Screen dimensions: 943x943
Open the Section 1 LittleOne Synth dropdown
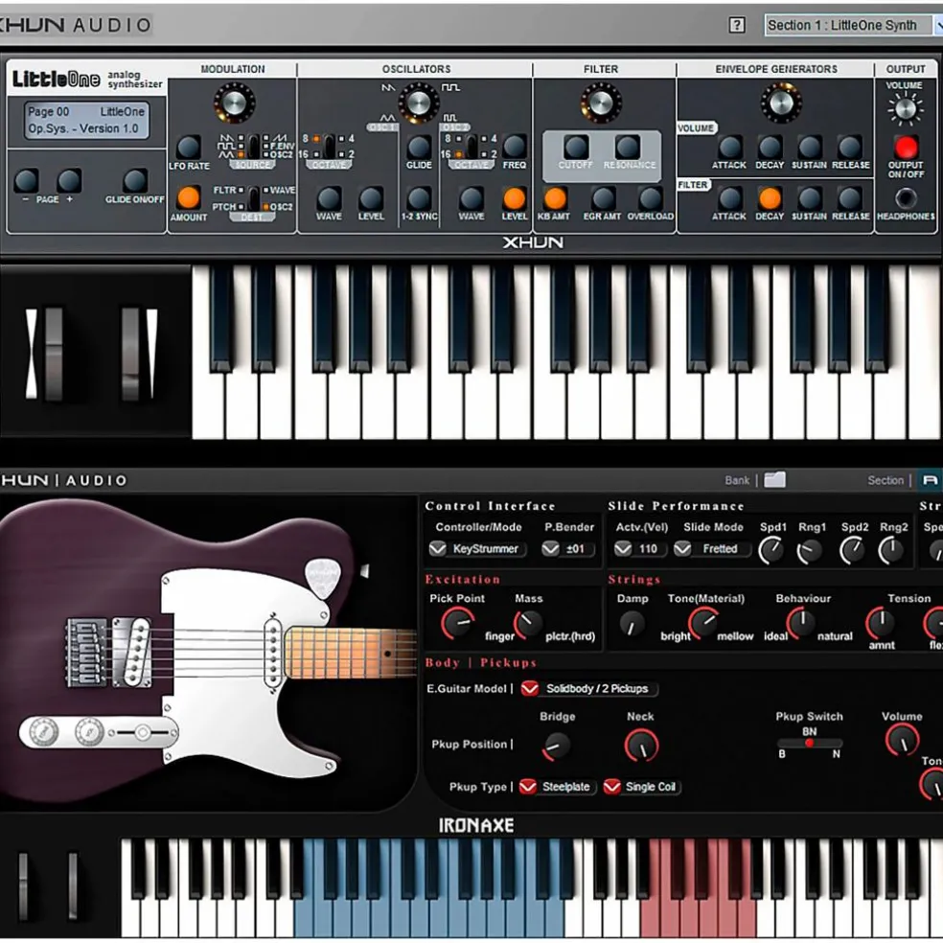tap(853, 25)
